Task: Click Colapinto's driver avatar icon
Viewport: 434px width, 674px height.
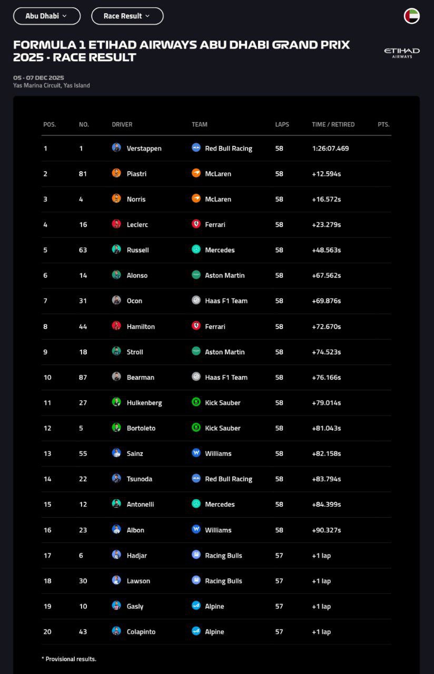Action: 116,631
